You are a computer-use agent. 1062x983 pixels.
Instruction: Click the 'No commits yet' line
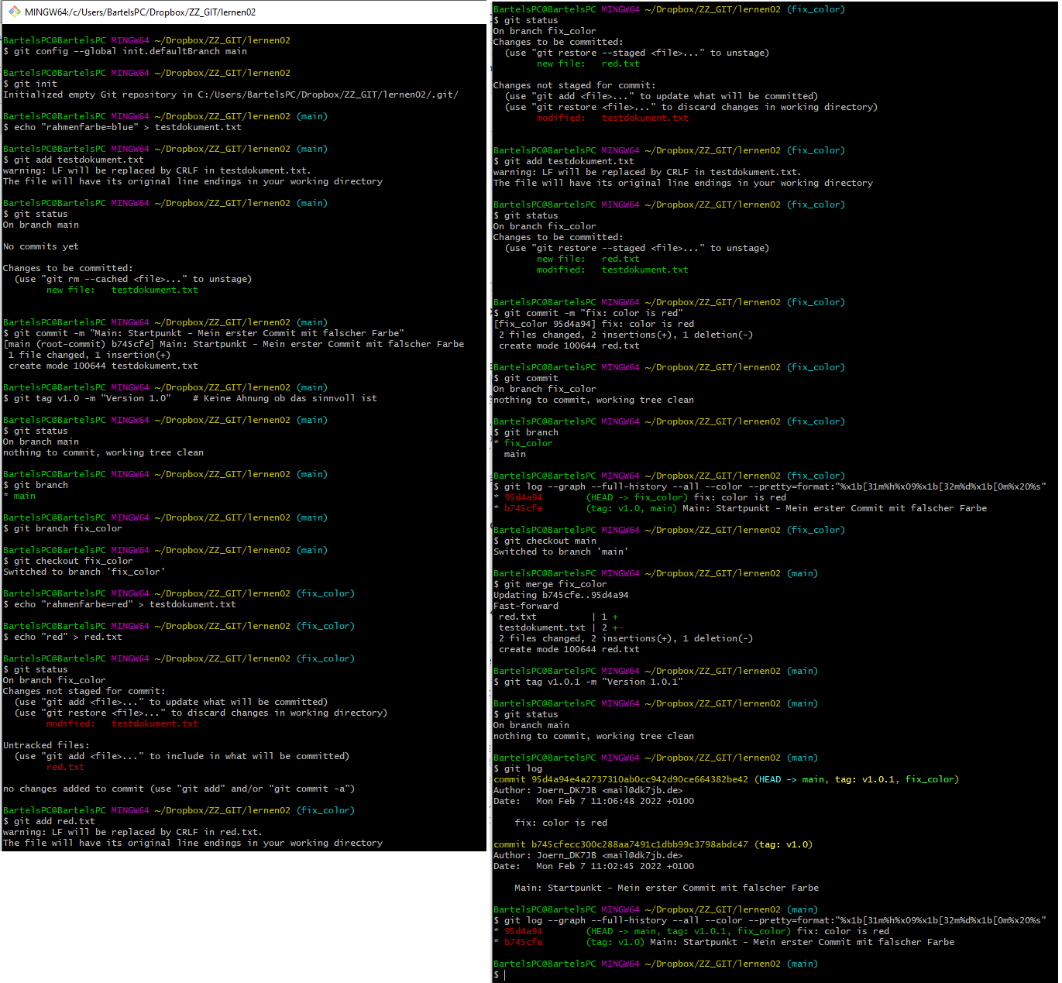(x=41, y=246)
